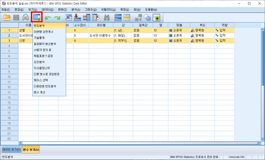Select 사용자 정의 표 from the list
265x160 pixels.
click(x=49, y=50)
